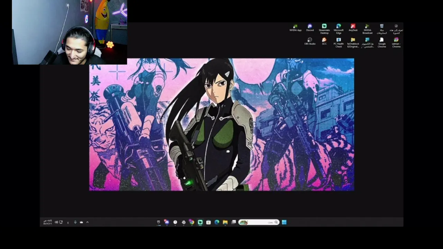Open the Streamlabs Desktop shortcut on desktop
The width and height of the screenshot is (443, 249).
coord(324,29)
